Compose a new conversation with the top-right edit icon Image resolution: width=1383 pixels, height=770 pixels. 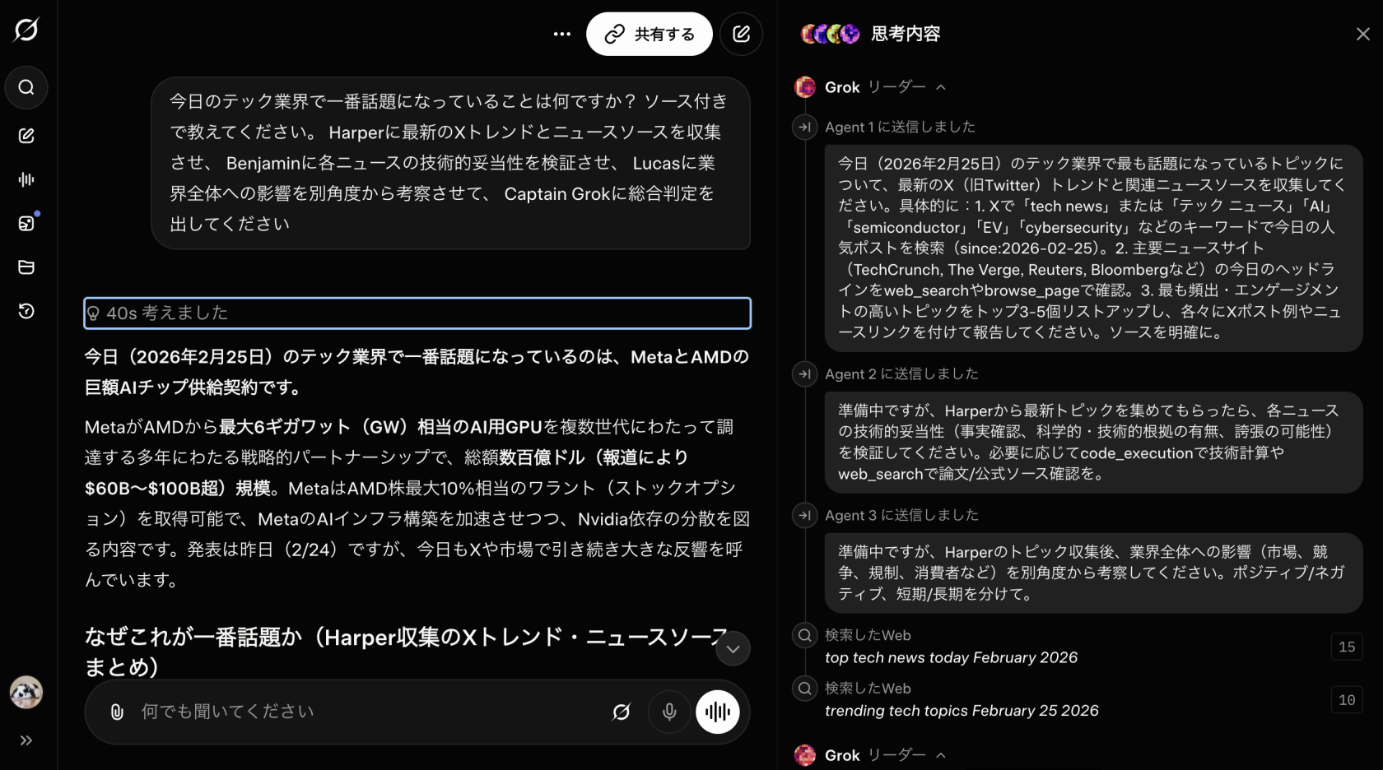coord(740,34)
